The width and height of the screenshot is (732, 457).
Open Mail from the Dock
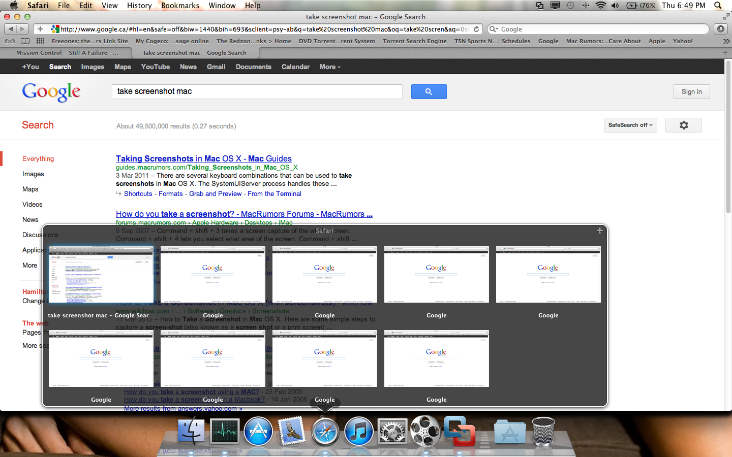(292, 431)
